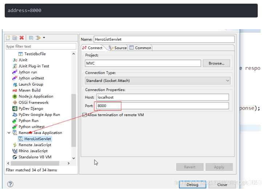Open the filter dropdown arrow in toolbar
265x189 pixels.
coord(44,38)
